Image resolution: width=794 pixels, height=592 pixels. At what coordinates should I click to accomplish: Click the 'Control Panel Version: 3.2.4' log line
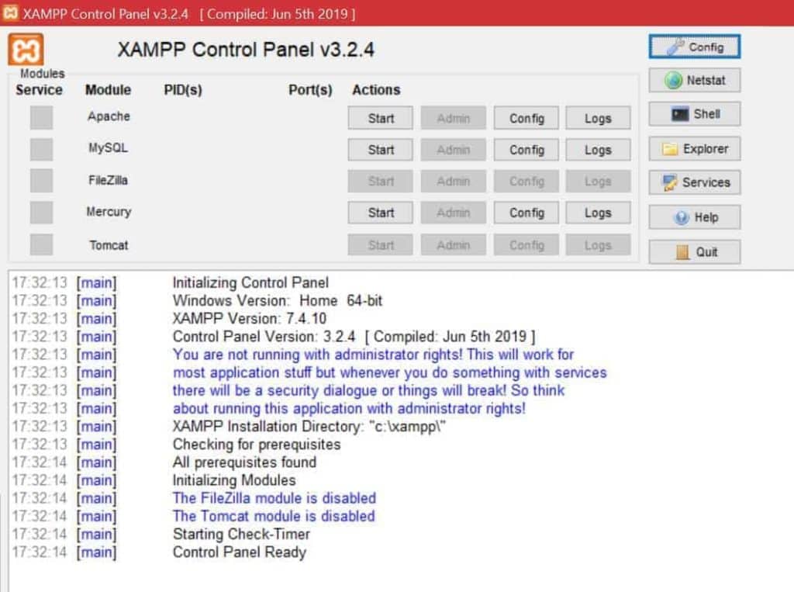[x=354, y=337]
